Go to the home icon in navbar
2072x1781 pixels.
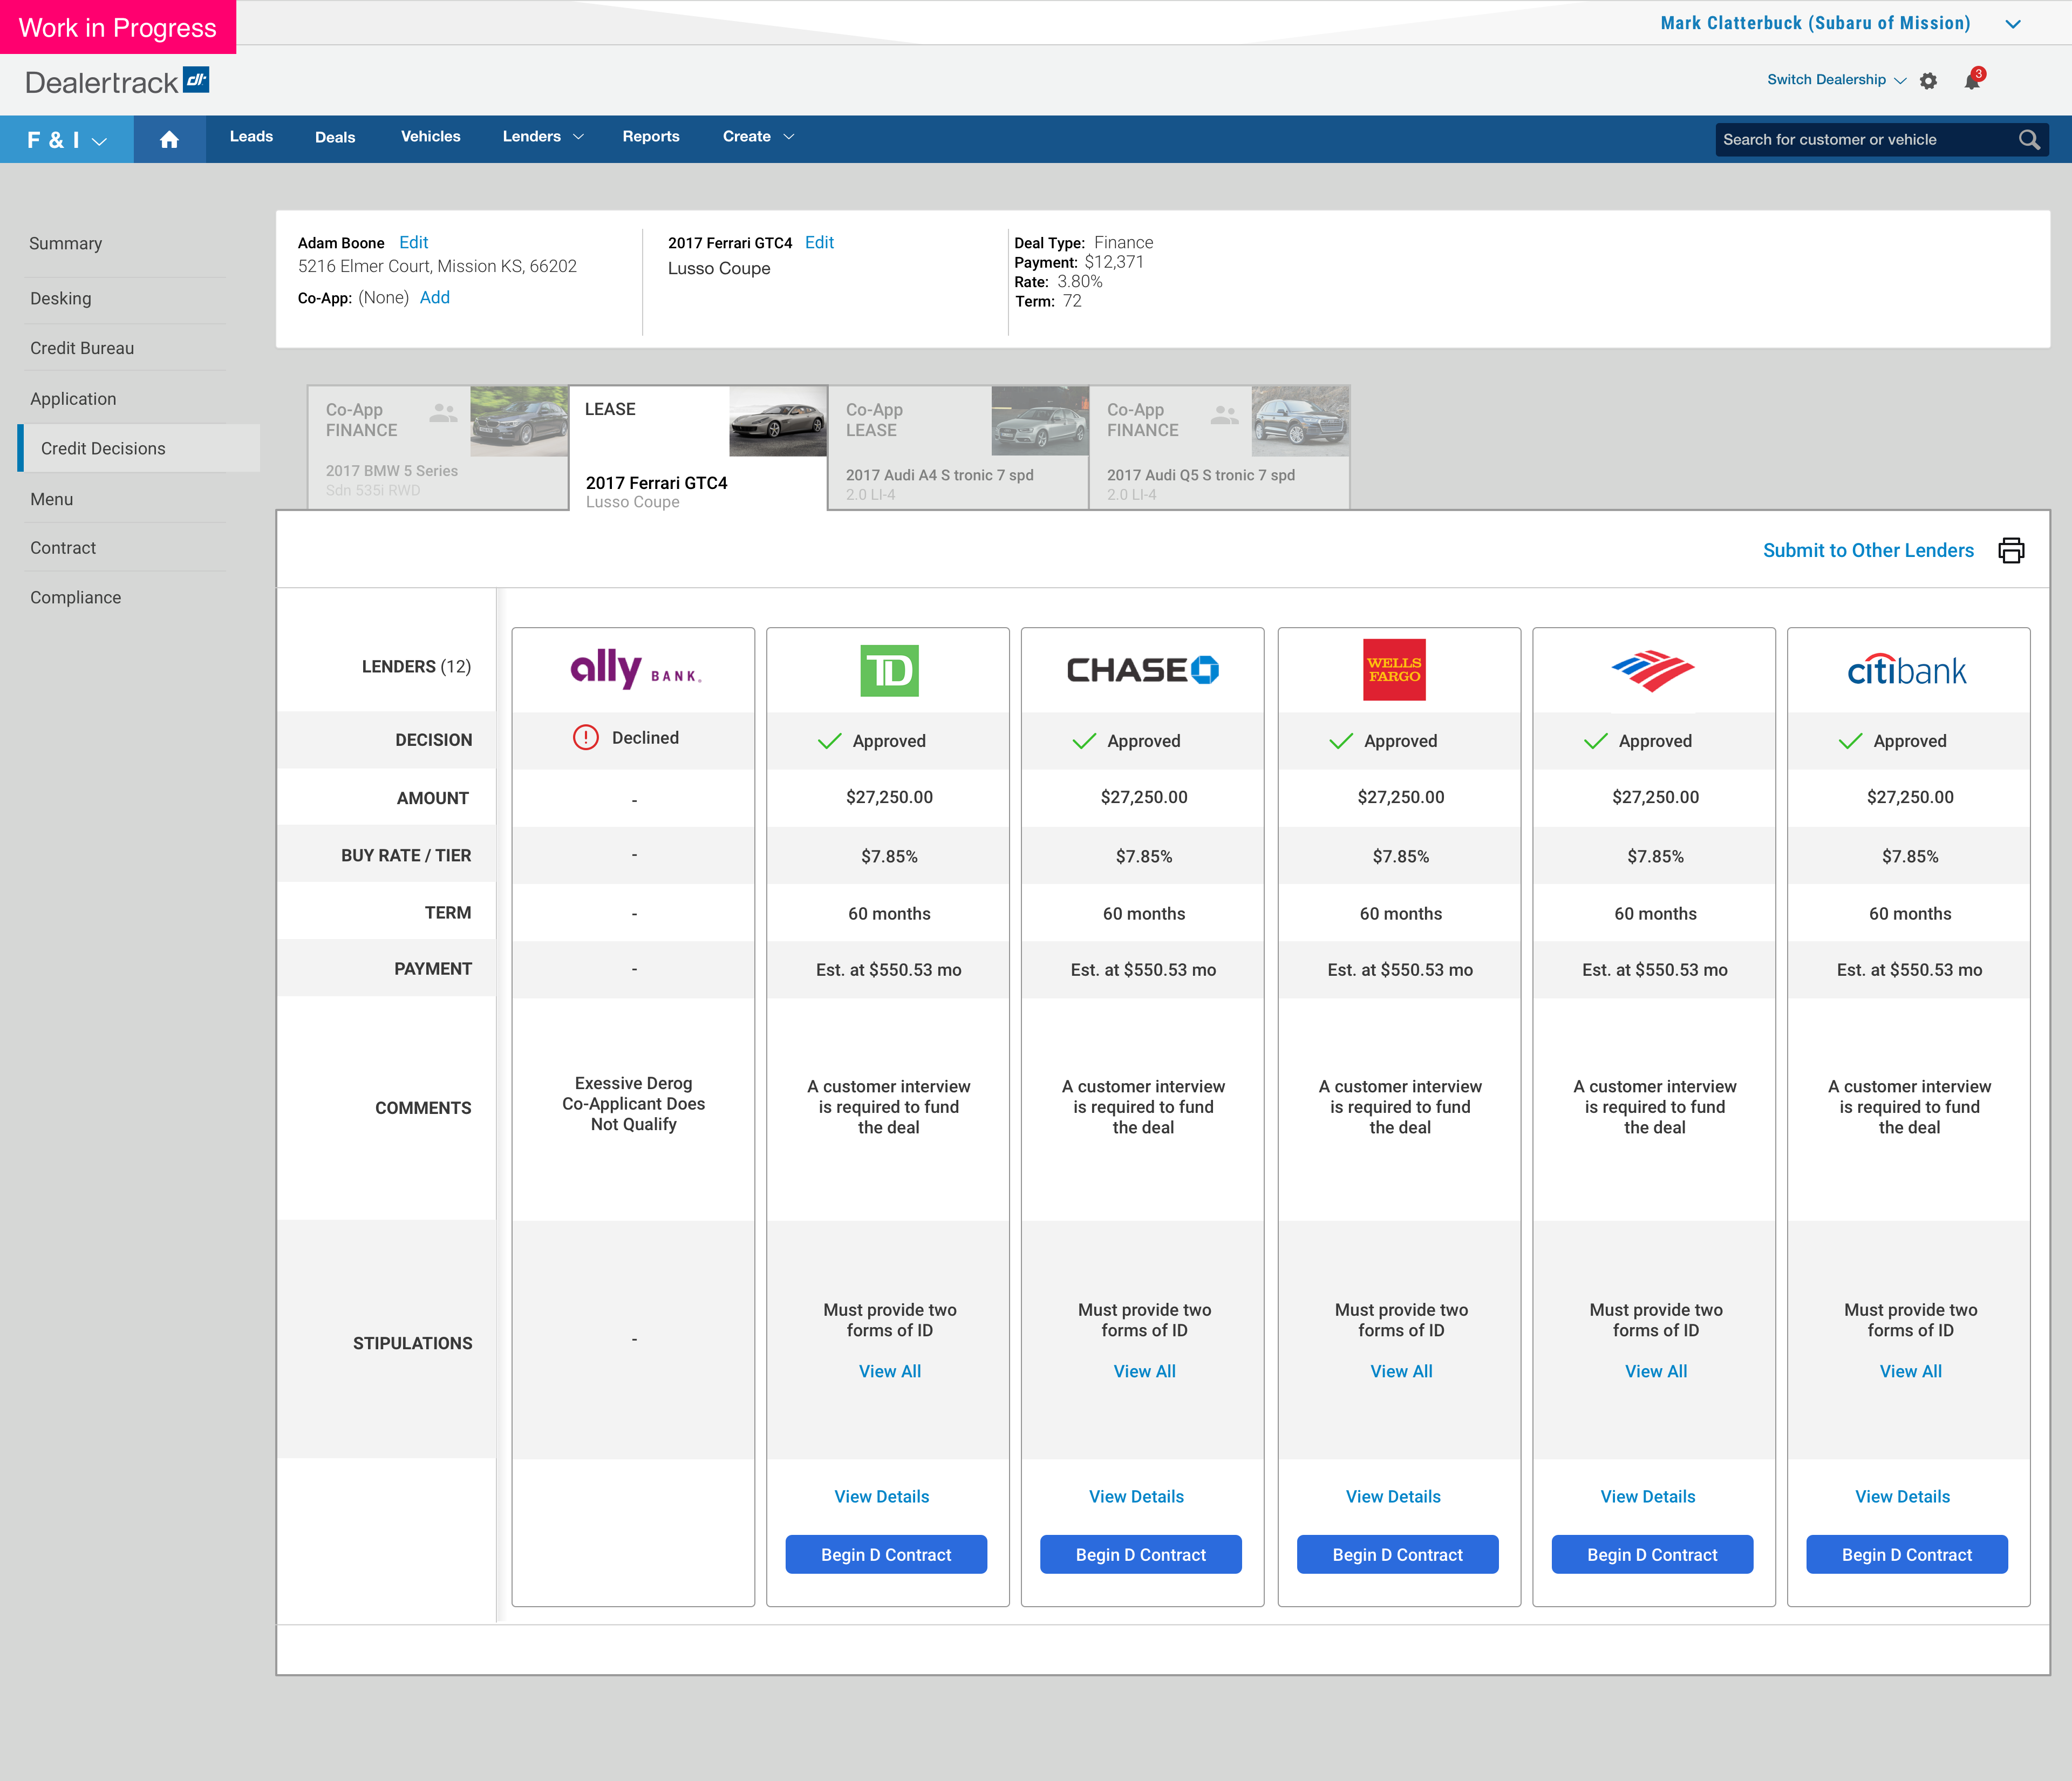pos(169,139)
